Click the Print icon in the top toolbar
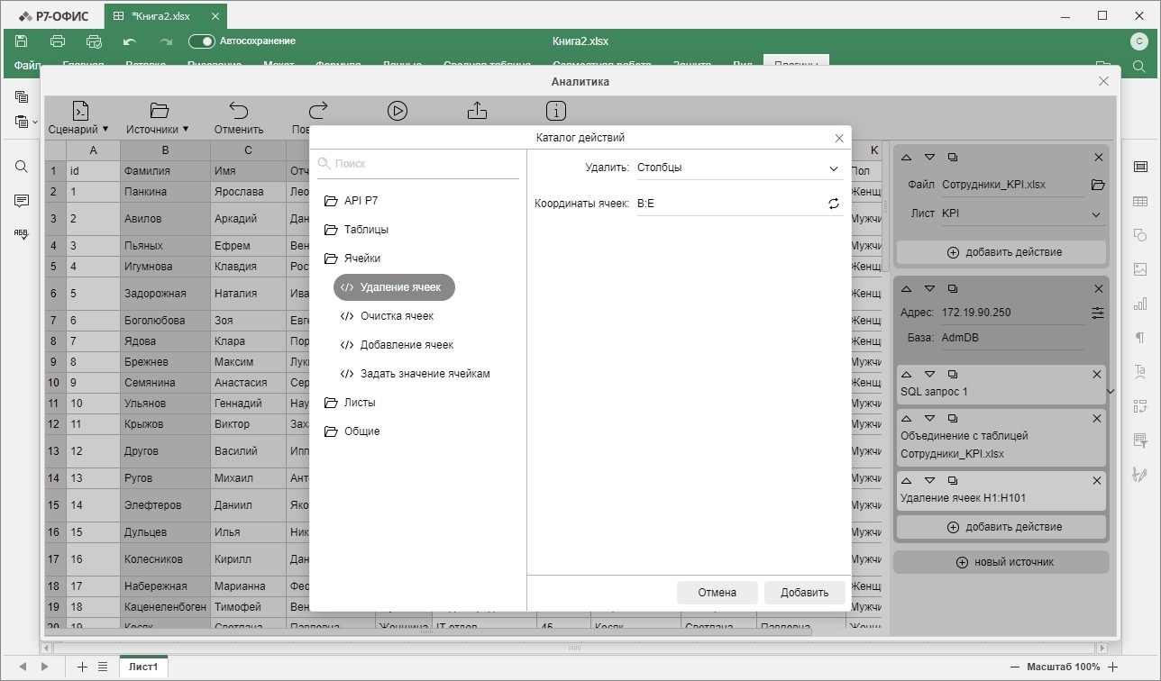The width and height of the screenshot is (1161, 681). point(58,41)
